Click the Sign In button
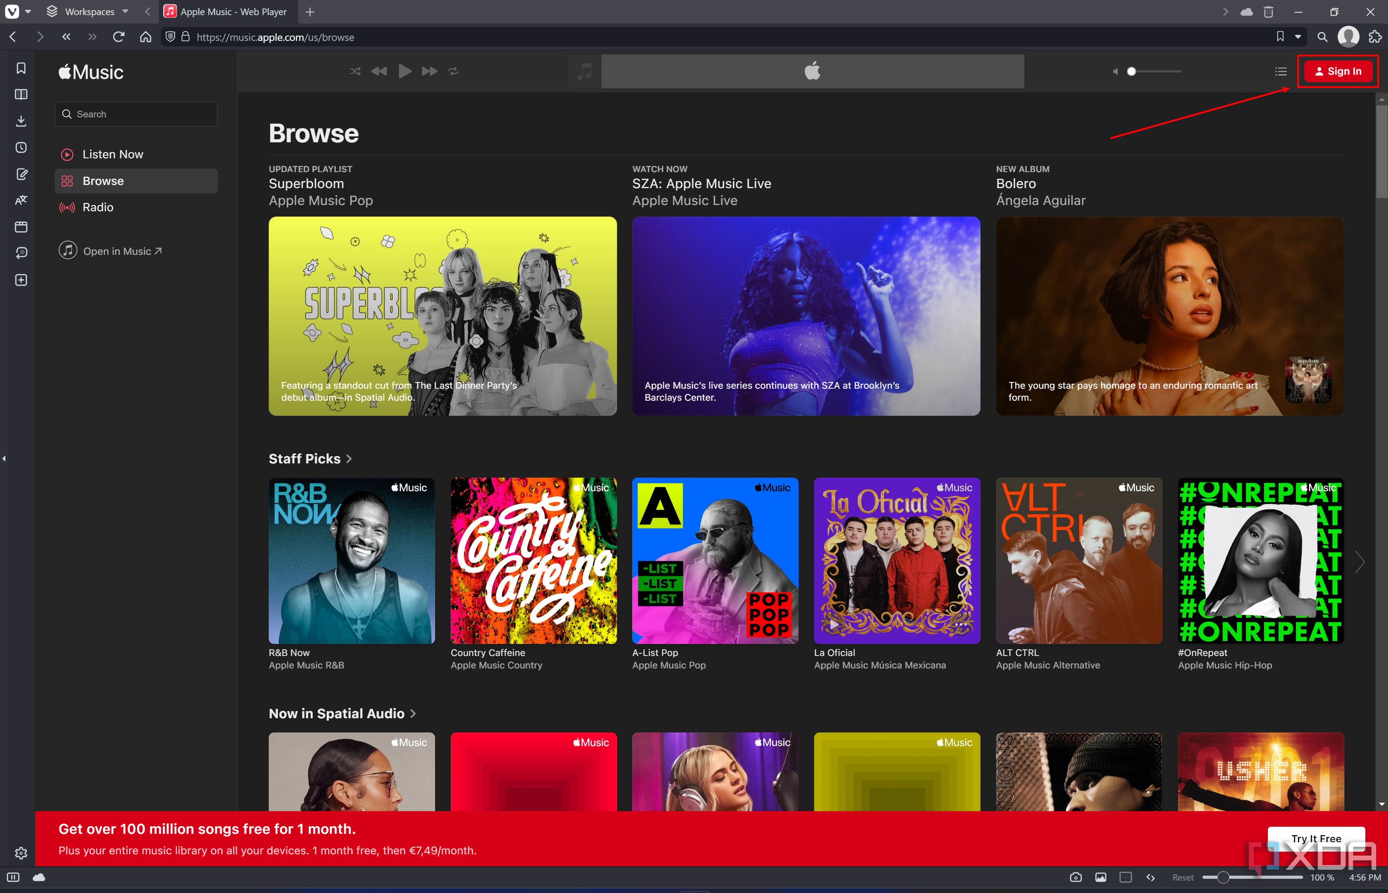The image size is (1388, 893). [x=1337, y=71]
